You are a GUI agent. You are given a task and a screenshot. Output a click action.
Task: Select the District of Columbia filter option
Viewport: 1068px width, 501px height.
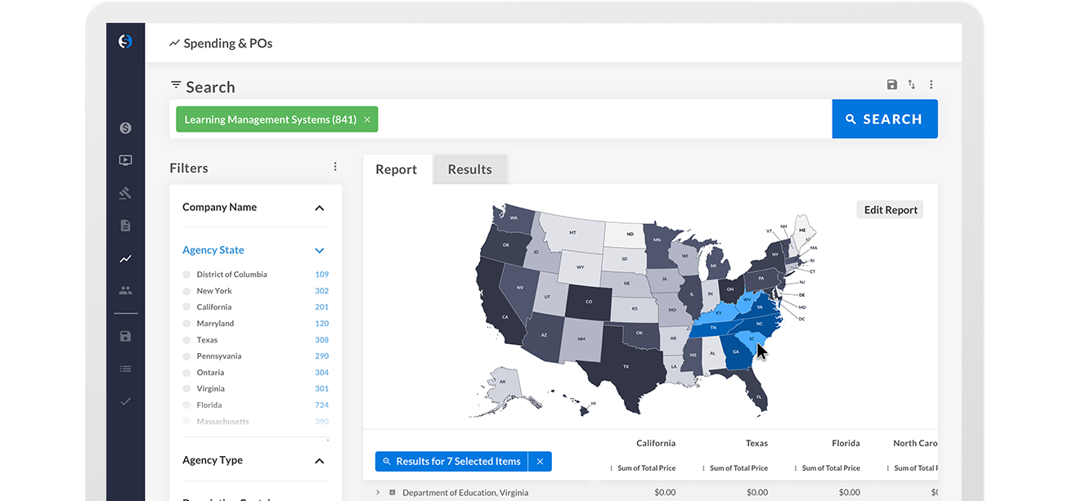coord(186,275)
